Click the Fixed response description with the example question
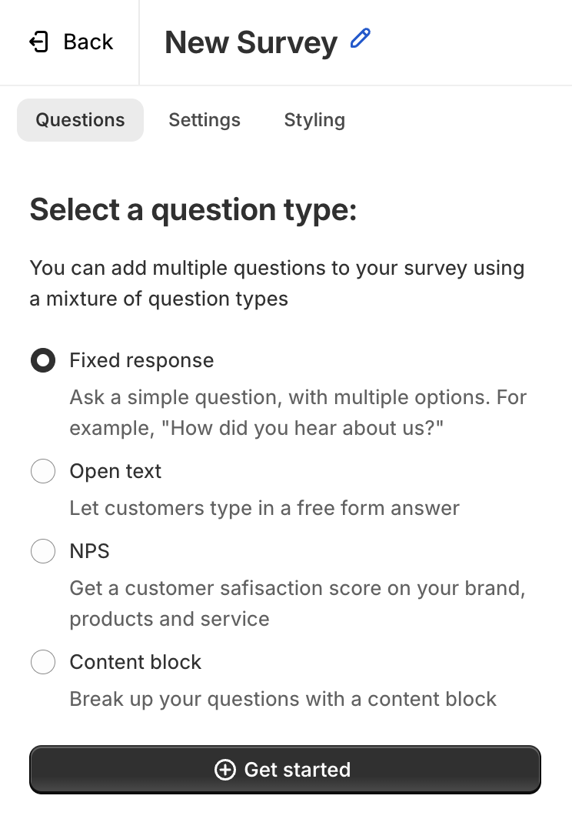This screenshot has width=572, height=819. pos(298,413)
